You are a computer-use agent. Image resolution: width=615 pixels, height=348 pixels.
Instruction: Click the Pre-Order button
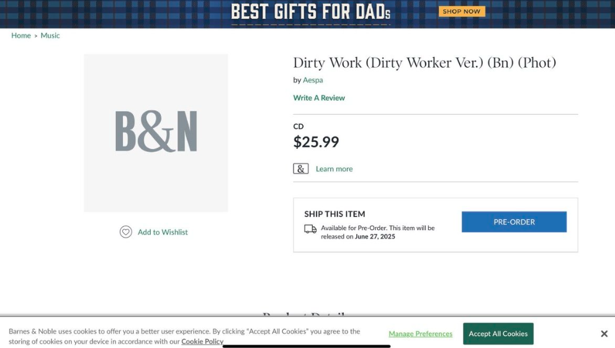[514, 222]
